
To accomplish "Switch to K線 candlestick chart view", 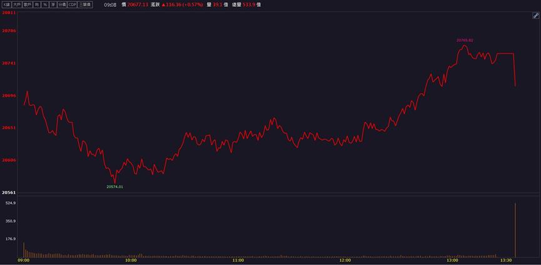I will (x=6, y=5).
